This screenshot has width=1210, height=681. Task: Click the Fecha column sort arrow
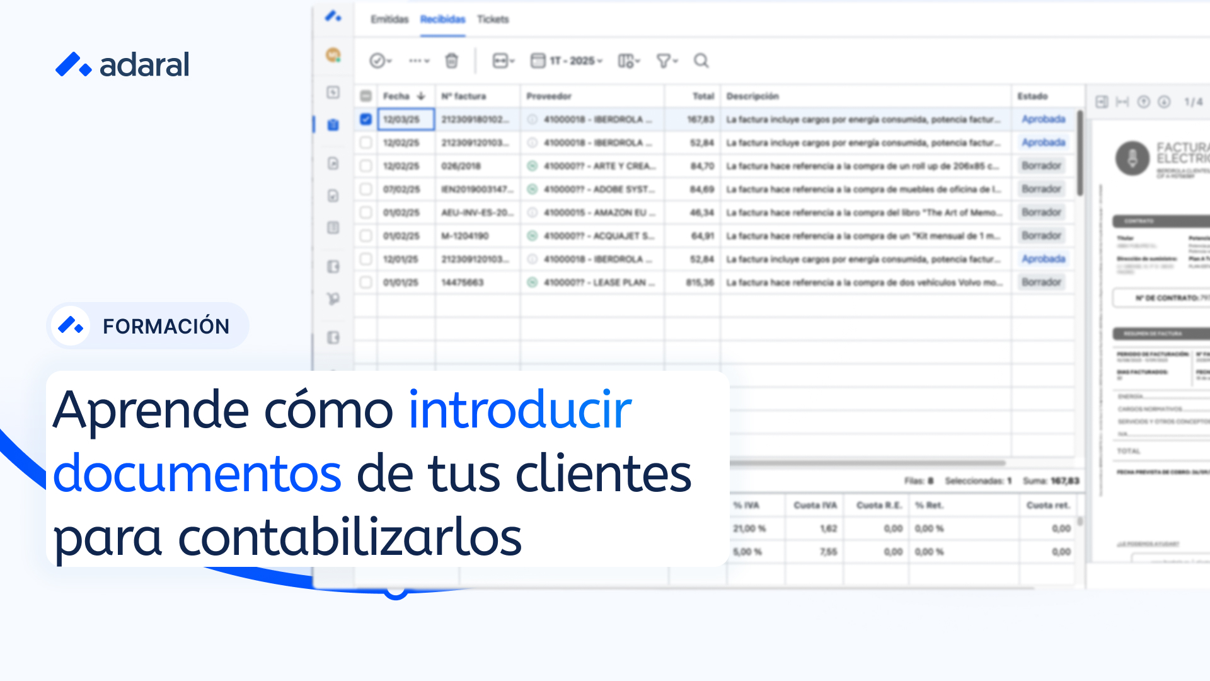(421, 96)
